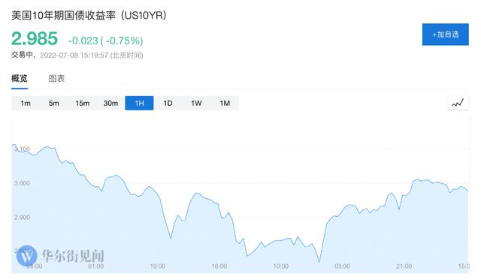481x280 pixels.
Task: Click the chart low point near 03:00
Action: tap(319, 262)
